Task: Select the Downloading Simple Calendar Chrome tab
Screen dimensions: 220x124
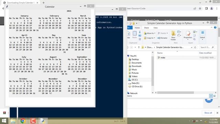Action: pyautogui.click(x=21, y=3)
